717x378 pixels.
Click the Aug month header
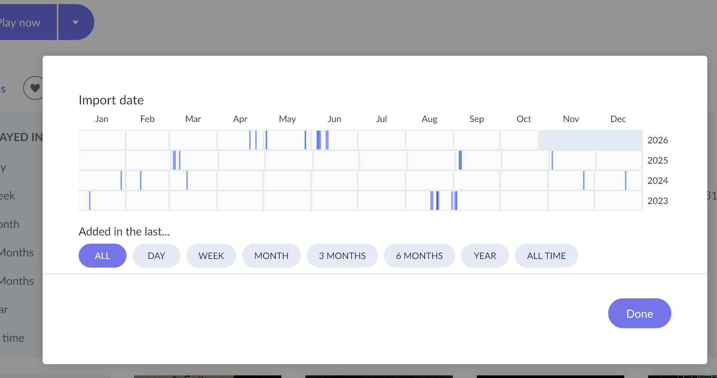point(429,119)
